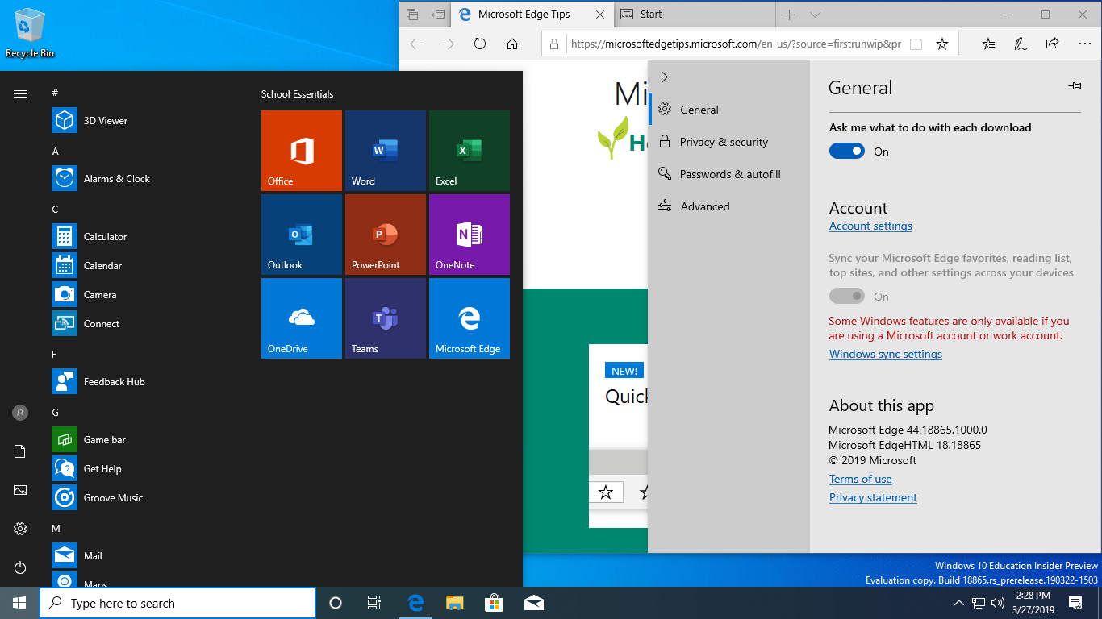Open Windows sync settings link
This screenshot has width=1102, height=619.
click(x=885, y=354)
